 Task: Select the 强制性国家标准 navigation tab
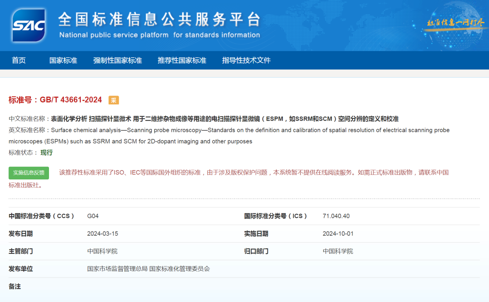pyautogui.click(x=118, y=61)
